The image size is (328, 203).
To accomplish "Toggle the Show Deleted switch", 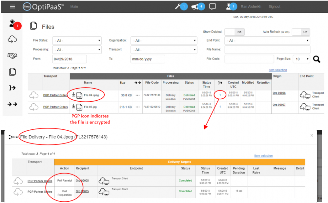I will point(235,32).
